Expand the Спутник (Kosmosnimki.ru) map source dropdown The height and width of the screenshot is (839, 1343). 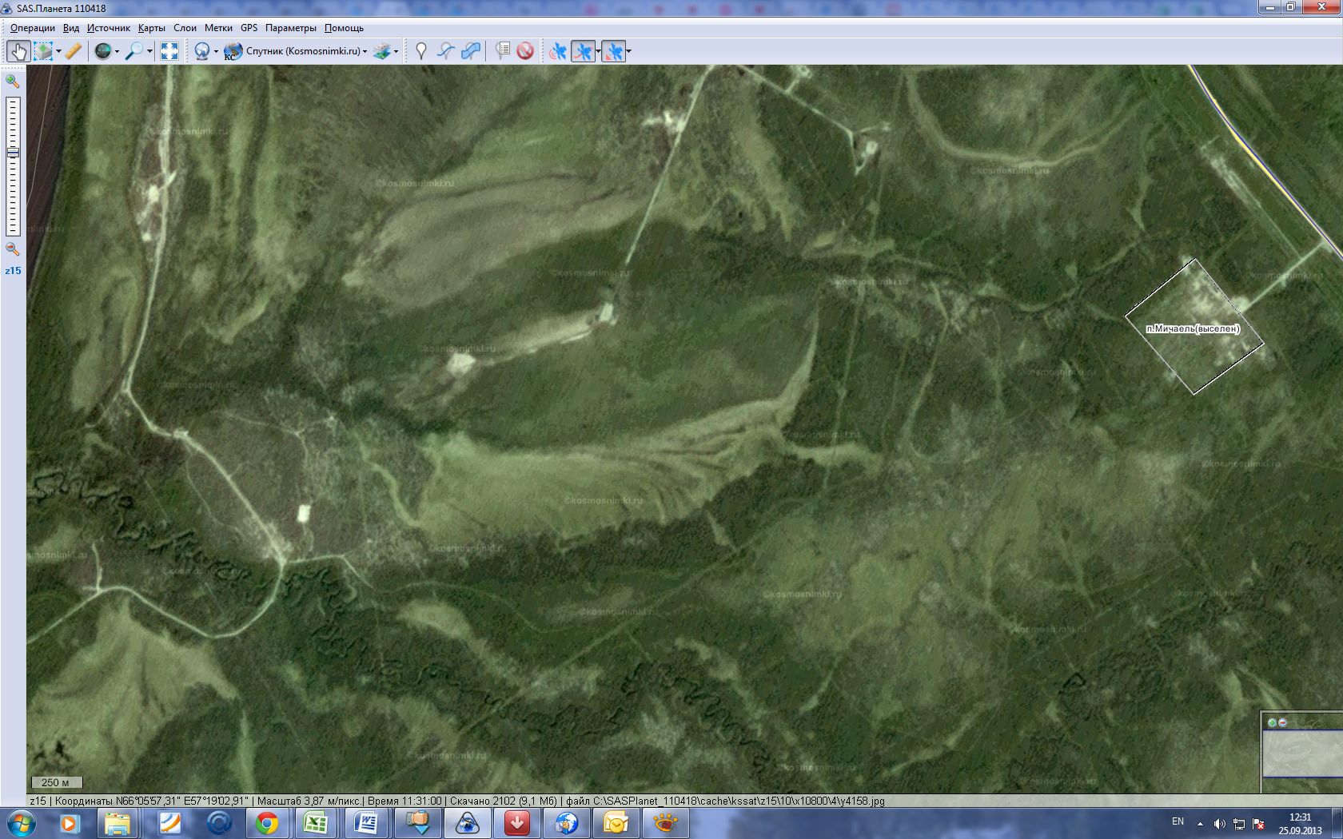[x=365, y=51]
